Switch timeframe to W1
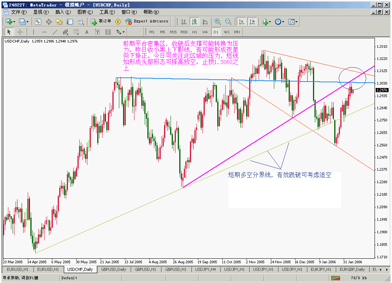 (x=227, y=32)
